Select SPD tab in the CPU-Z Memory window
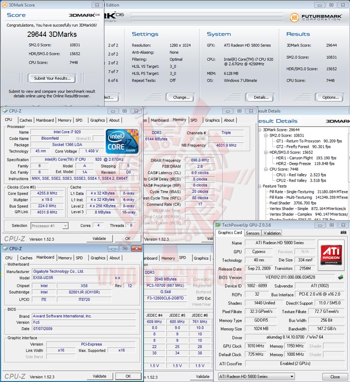This screenshot has height=382, width=350. [194, 120]
